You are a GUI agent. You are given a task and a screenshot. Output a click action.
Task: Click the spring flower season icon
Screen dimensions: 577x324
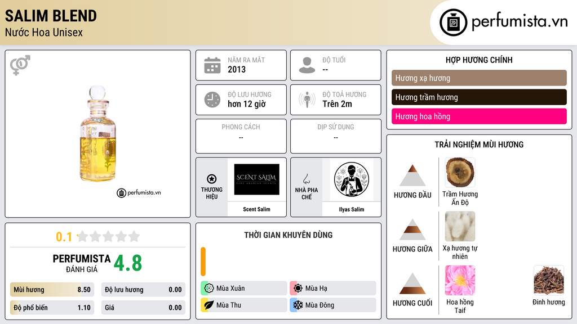point(209,288)
